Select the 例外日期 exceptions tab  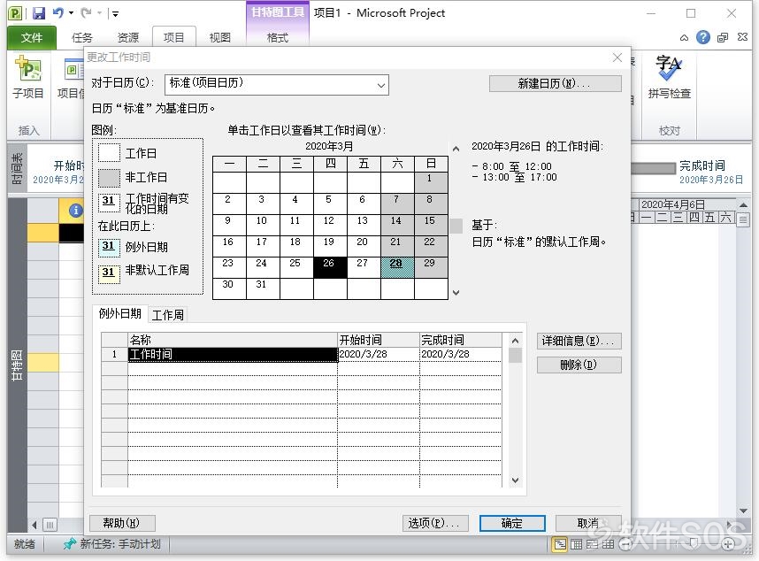(120, 313)
